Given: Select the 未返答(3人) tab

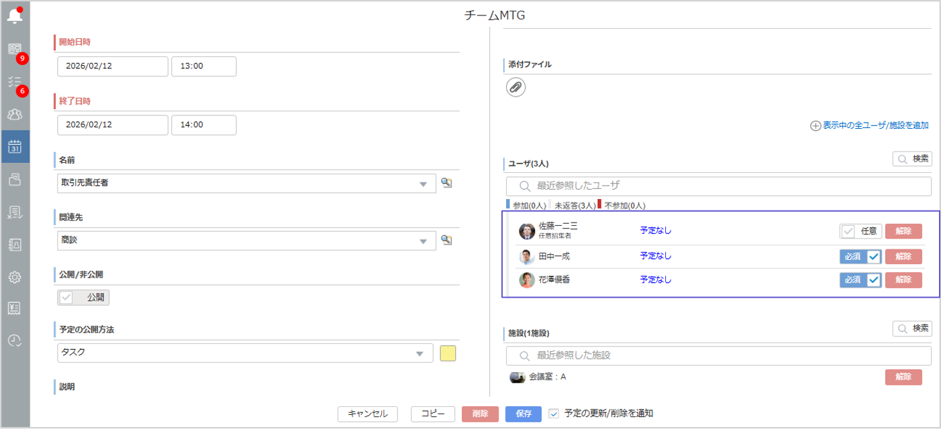Looking at the screenshot, I should (x=573, y=206).
